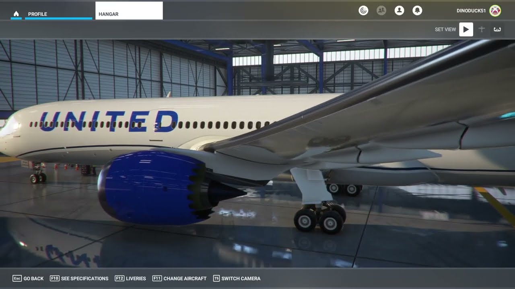
Task: Open the multiplayer friends group icon
Action: 381,10
